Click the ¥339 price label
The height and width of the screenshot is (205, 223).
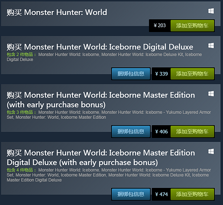[161, 74]
